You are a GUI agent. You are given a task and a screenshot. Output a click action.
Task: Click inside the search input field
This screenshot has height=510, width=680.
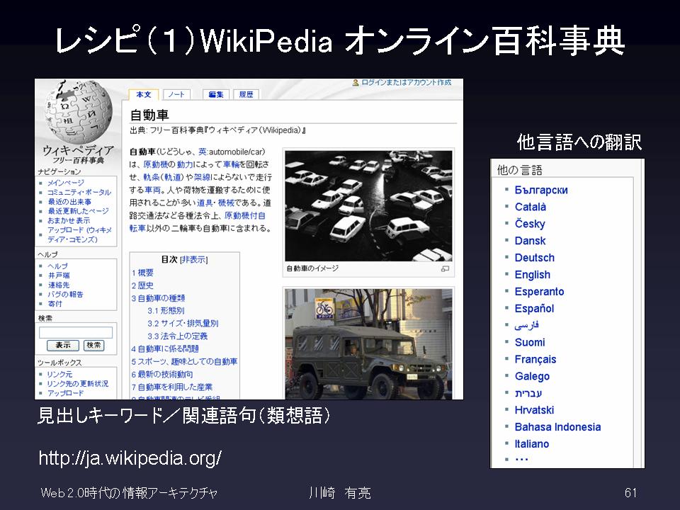[76, 333]
